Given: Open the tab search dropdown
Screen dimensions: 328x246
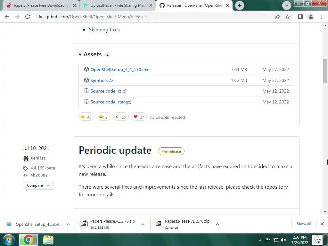Looking at the screenshot, I should [x=287, y=5].
